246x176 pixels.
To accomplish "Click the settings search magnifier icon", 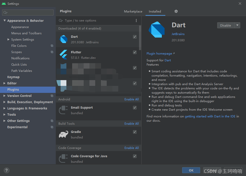I will (5, 13).
